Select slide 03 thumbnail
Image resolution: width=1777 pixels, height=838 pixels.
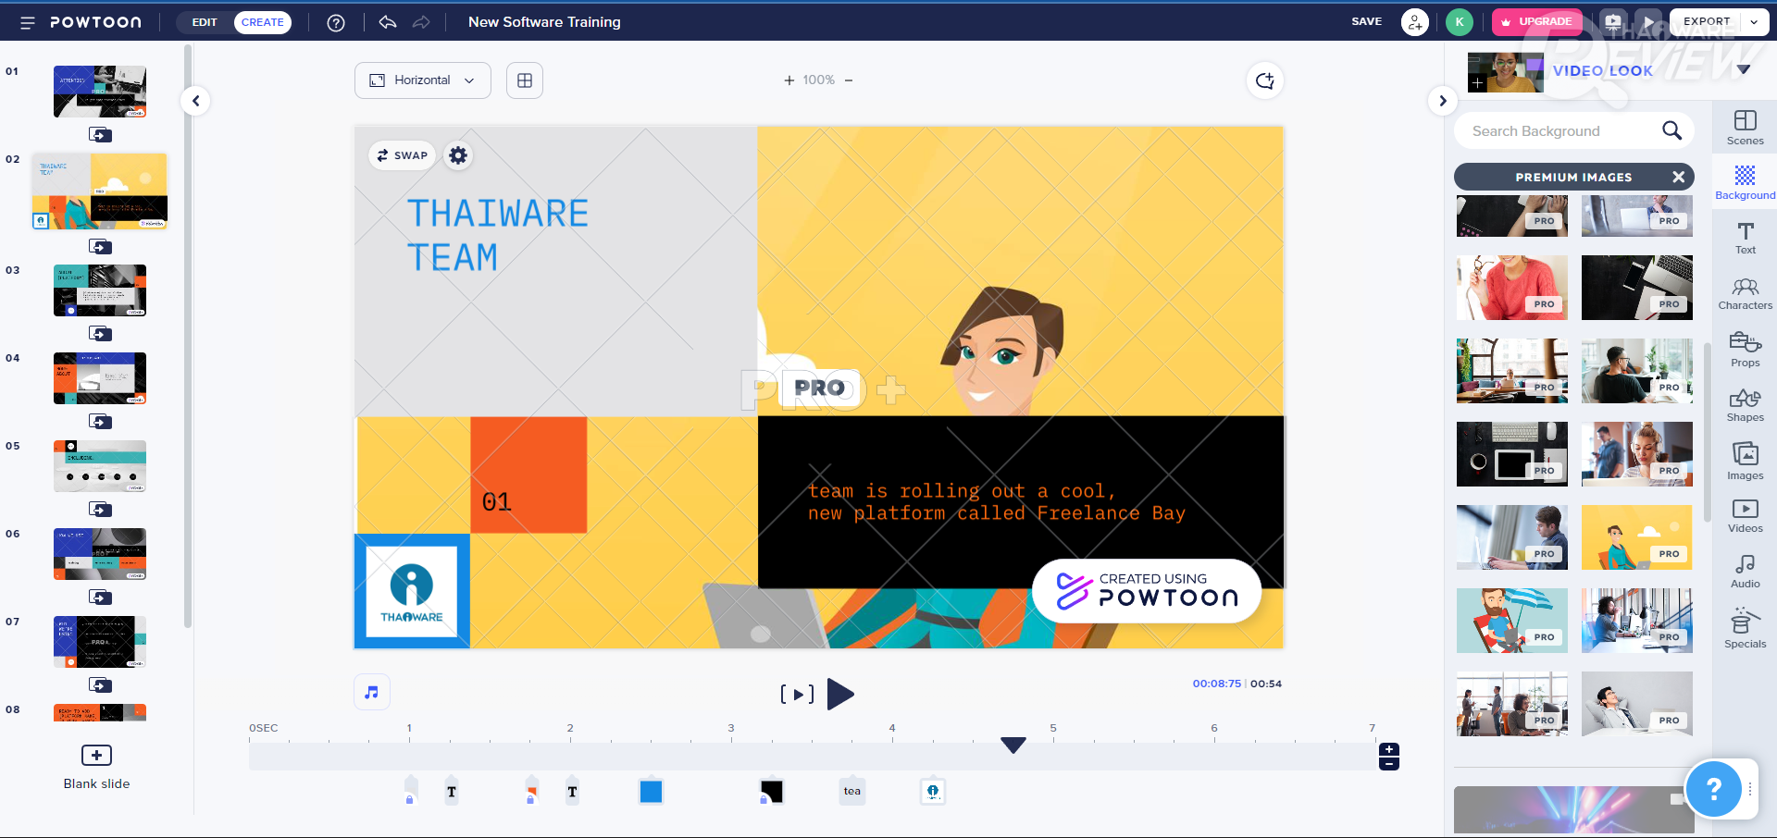(x=100, y=290)
